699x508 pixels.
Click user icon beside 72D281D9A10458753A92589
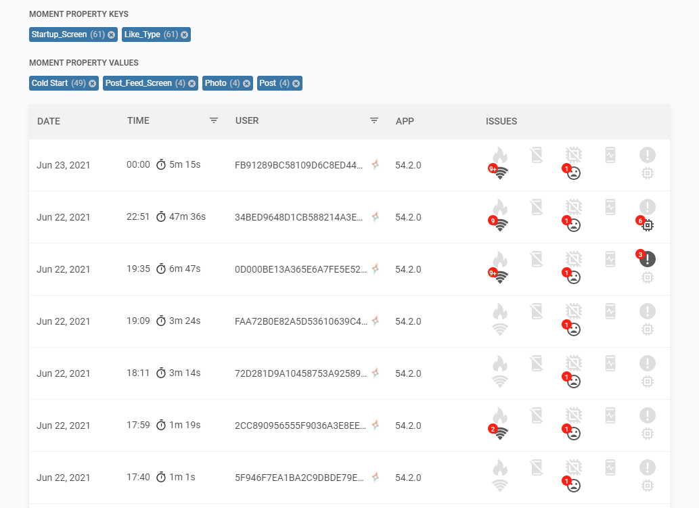[376, 373]
